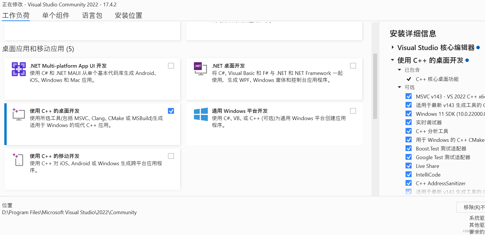Uncheck Google Test 测试适配器
The width and height of the screenshot is (485, 235).
409,157
